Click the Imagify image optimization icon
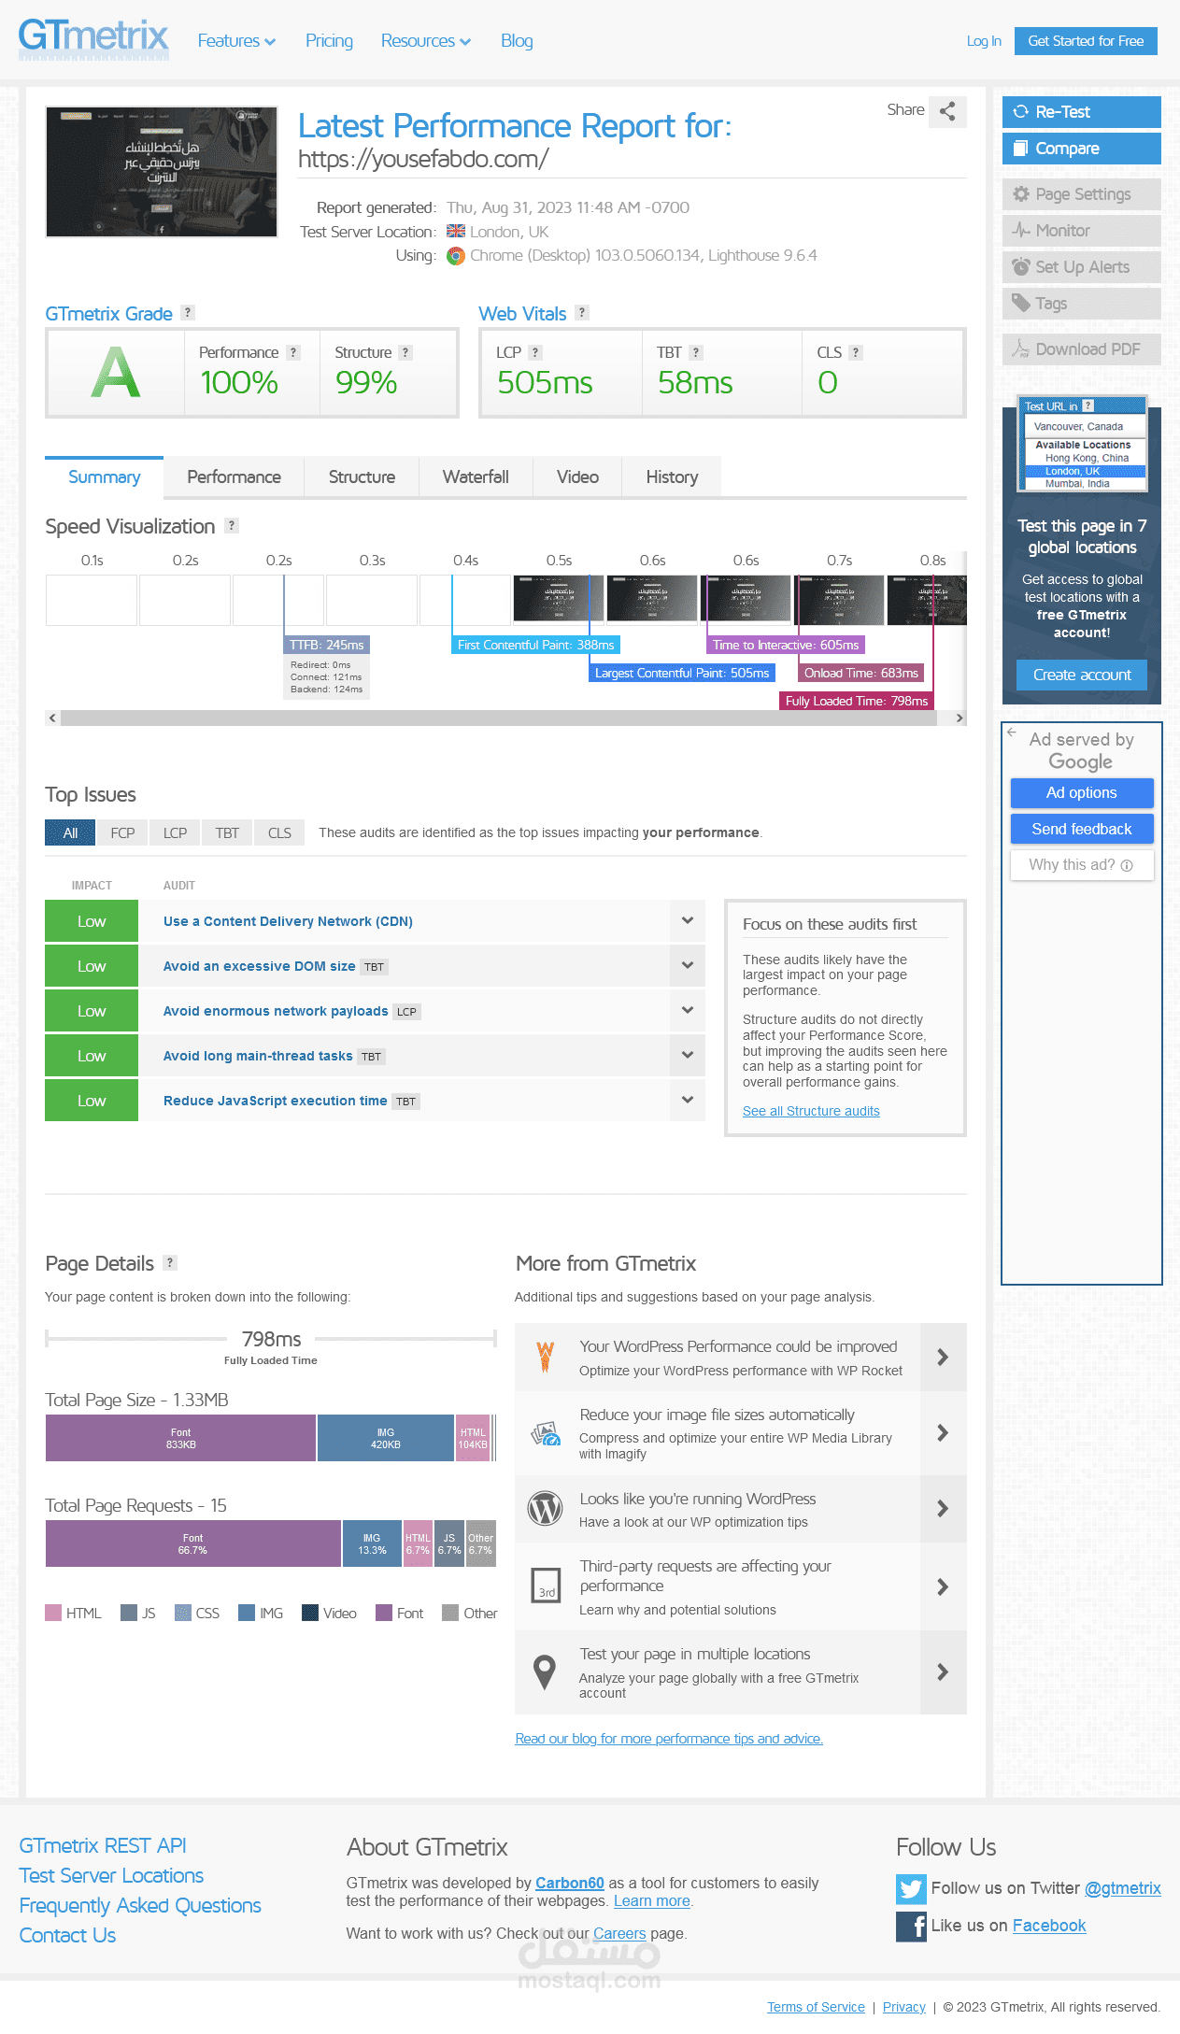 546,1433
